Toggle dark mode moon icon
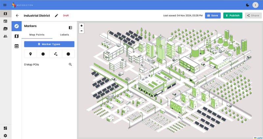The image size is (263, 139). (x=247, y=5)
